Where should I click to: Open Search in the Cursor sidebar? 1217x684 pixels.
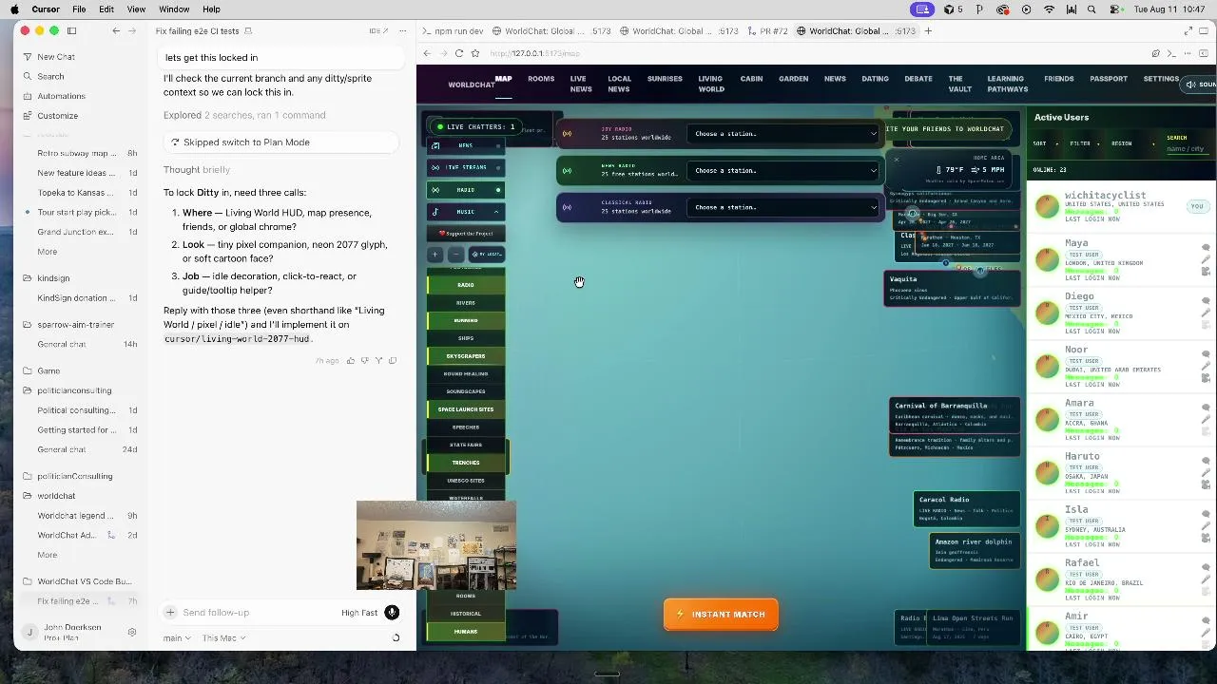[x=50, y=76]
